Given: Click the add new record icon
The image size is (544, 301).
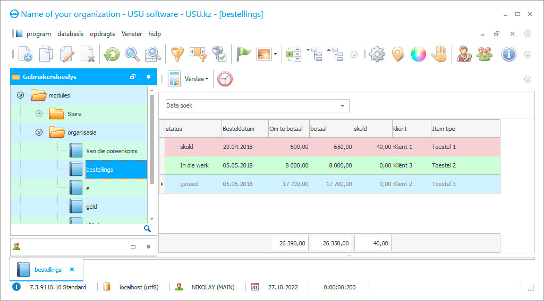Looking at the screenshot, I should click(25, 54).
